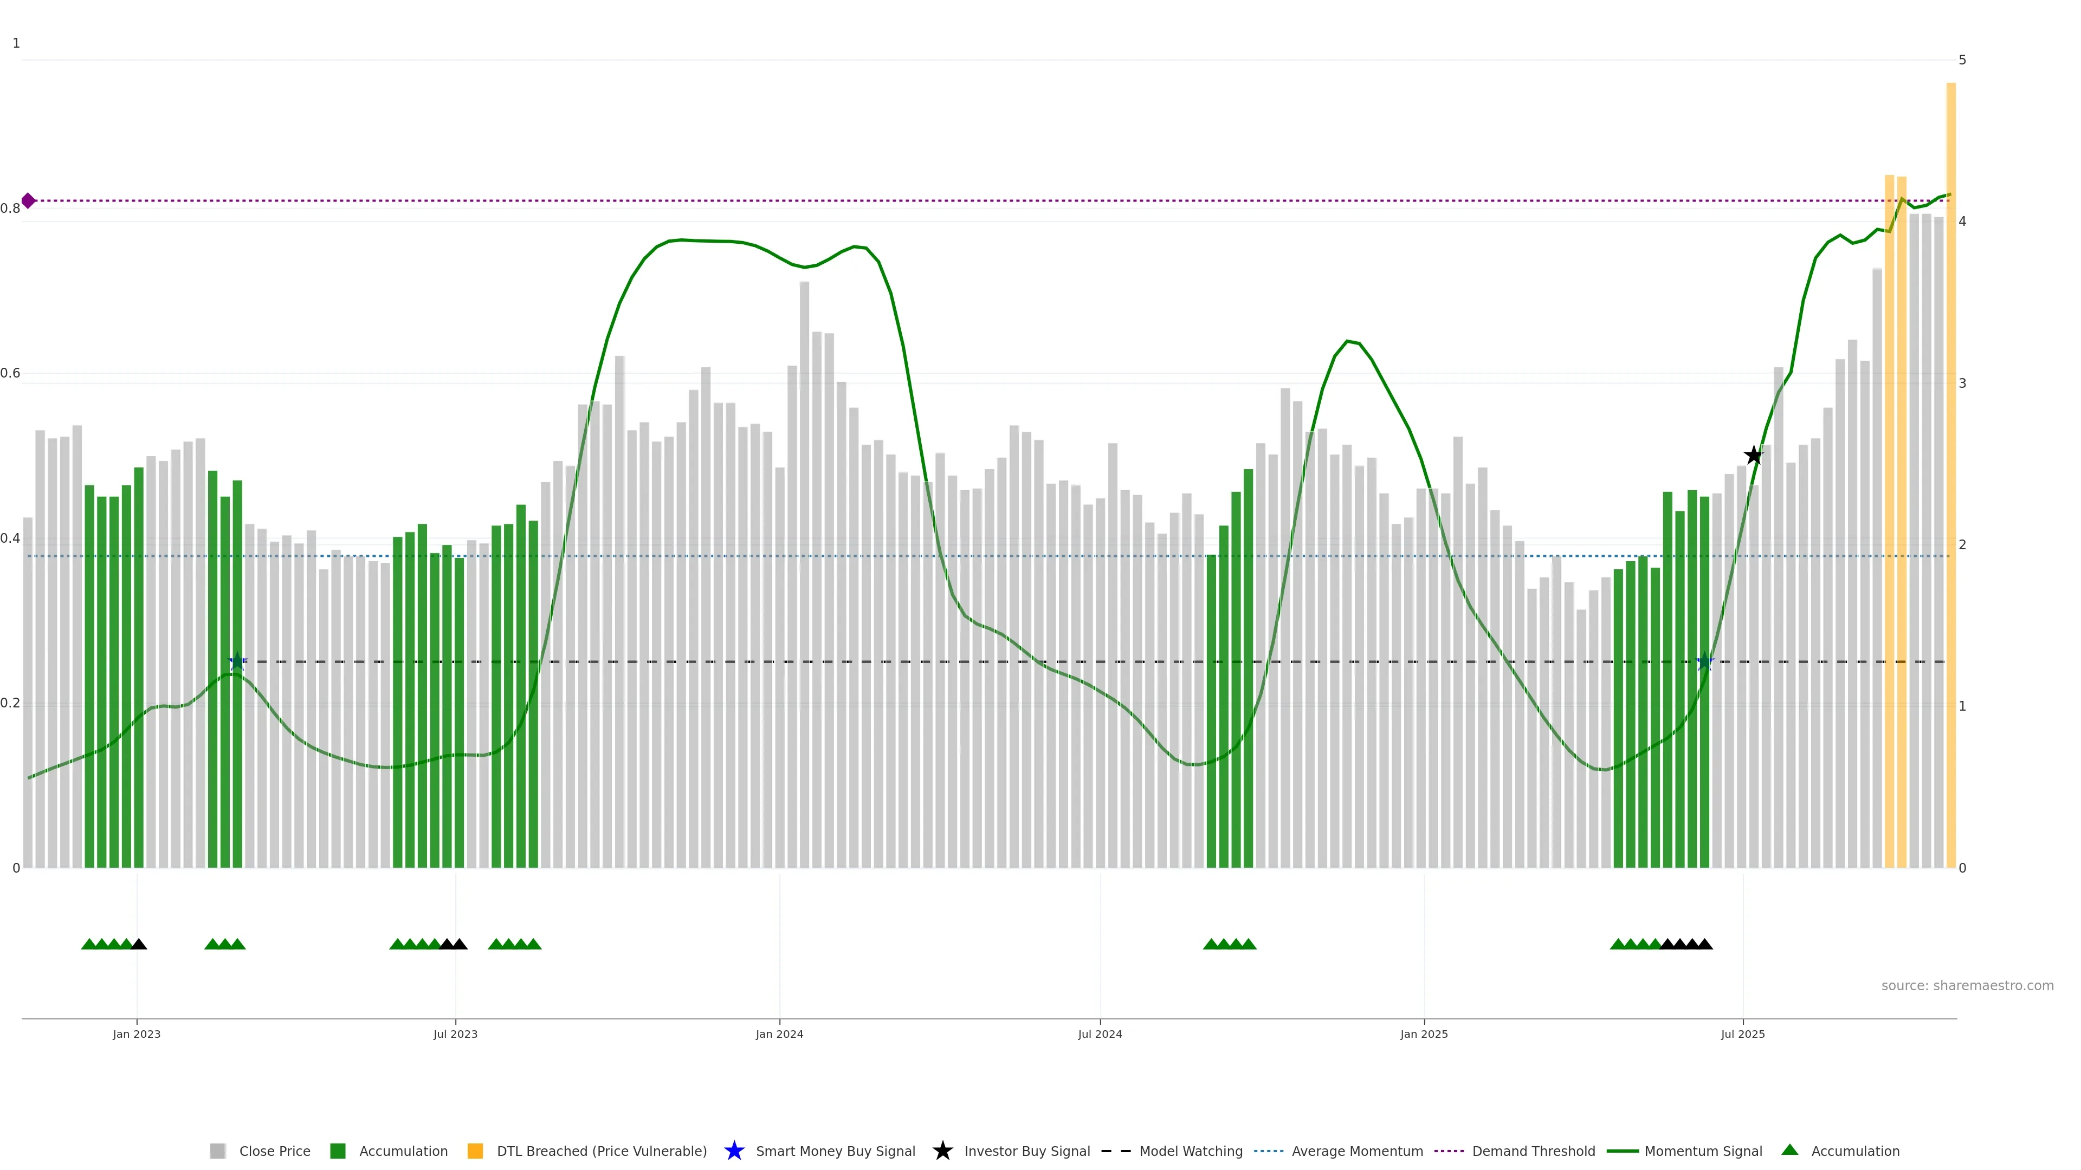Click the black star icon in the legend
This screenshot has width=2081, height=1170.
point(942,1150)
